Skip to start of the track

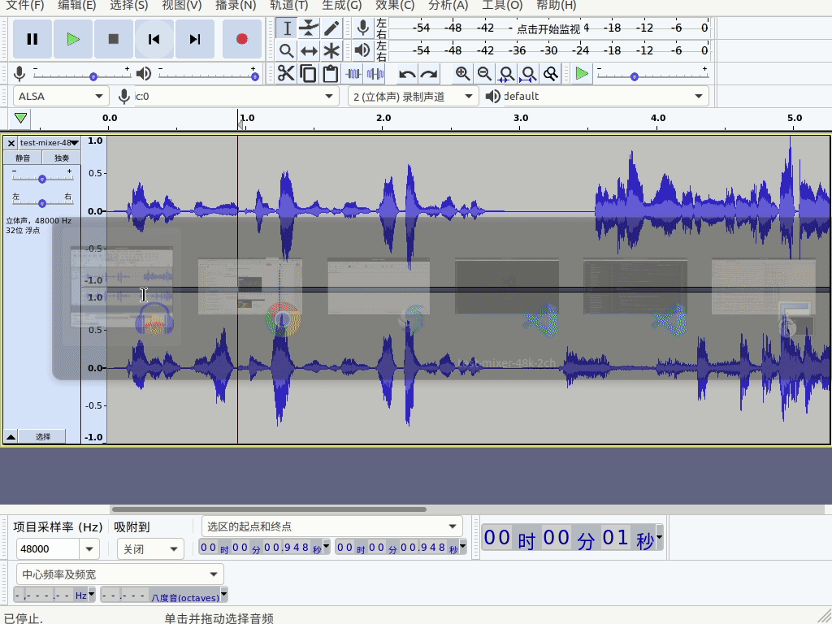point(154,39)
